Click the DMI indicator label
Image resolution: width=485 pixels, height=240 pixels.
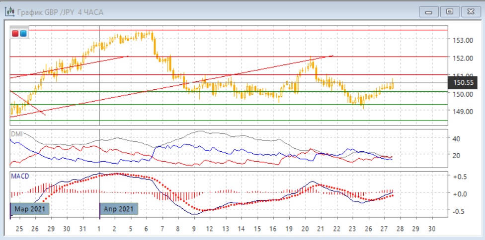(16, 134)
